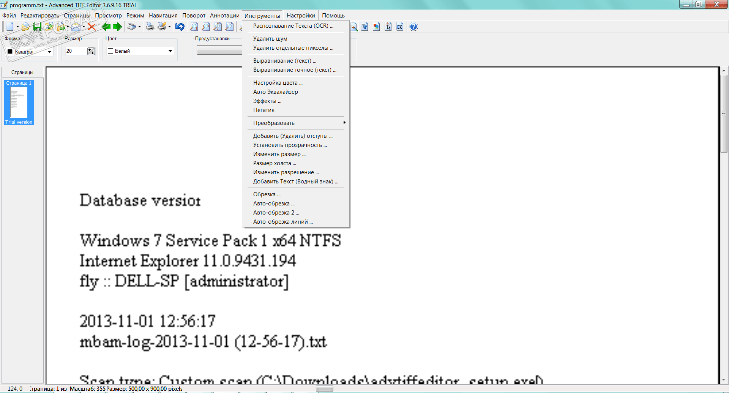Click the zoom fit-to-height icon with vertical arrow
Image resolution: width=729 pixels, height=393 pixels.
[x=218, y=27]
